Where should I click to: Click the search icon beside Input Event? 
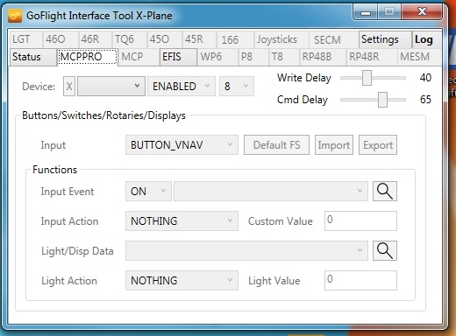click(385, 192)
